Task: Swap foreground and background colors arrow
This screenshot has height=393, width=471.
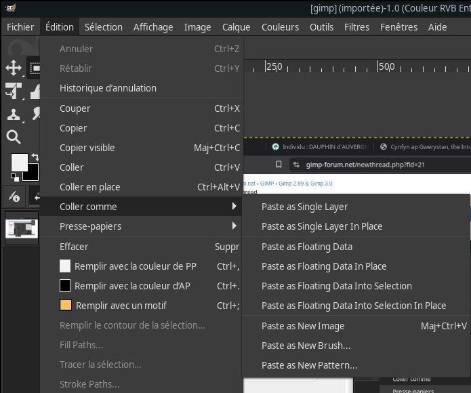Action: pos(35,157)
